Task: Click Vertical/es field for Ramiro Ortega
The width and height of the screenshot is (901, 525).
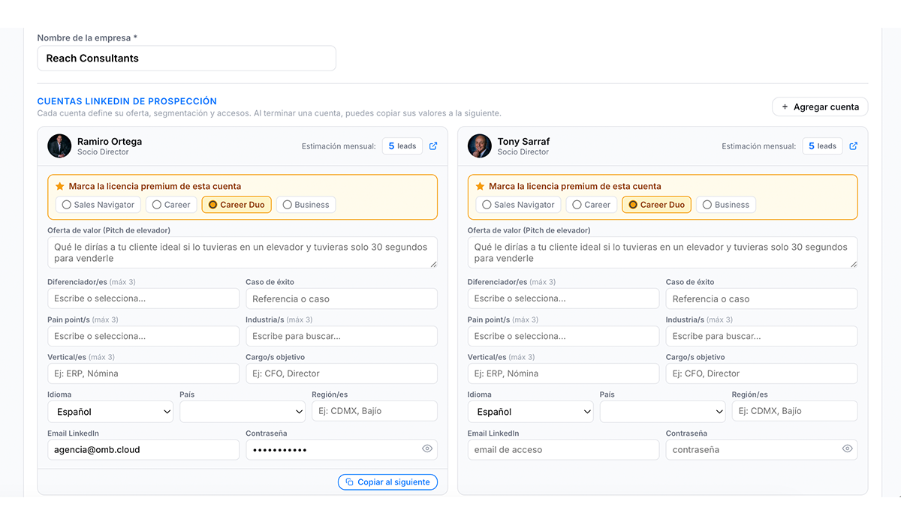Action: (143, 373)
